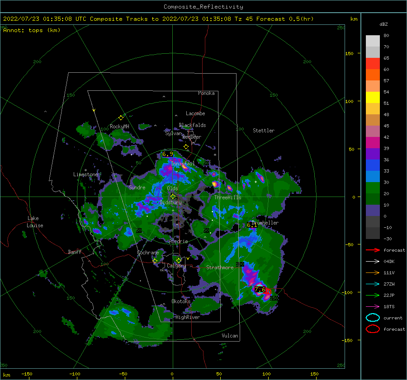Click the Vulcan label
The image size is (407, 380).
tap(230, 336)
